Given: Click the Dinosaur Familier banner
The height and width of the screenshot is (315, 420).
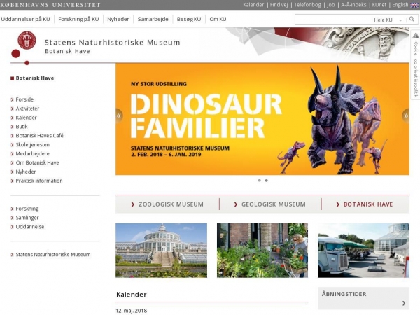Looking at the screenshot, I should pos(262,119).
